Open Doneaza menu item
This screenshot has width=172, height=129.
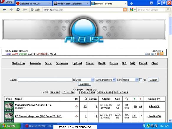point(62,63)
